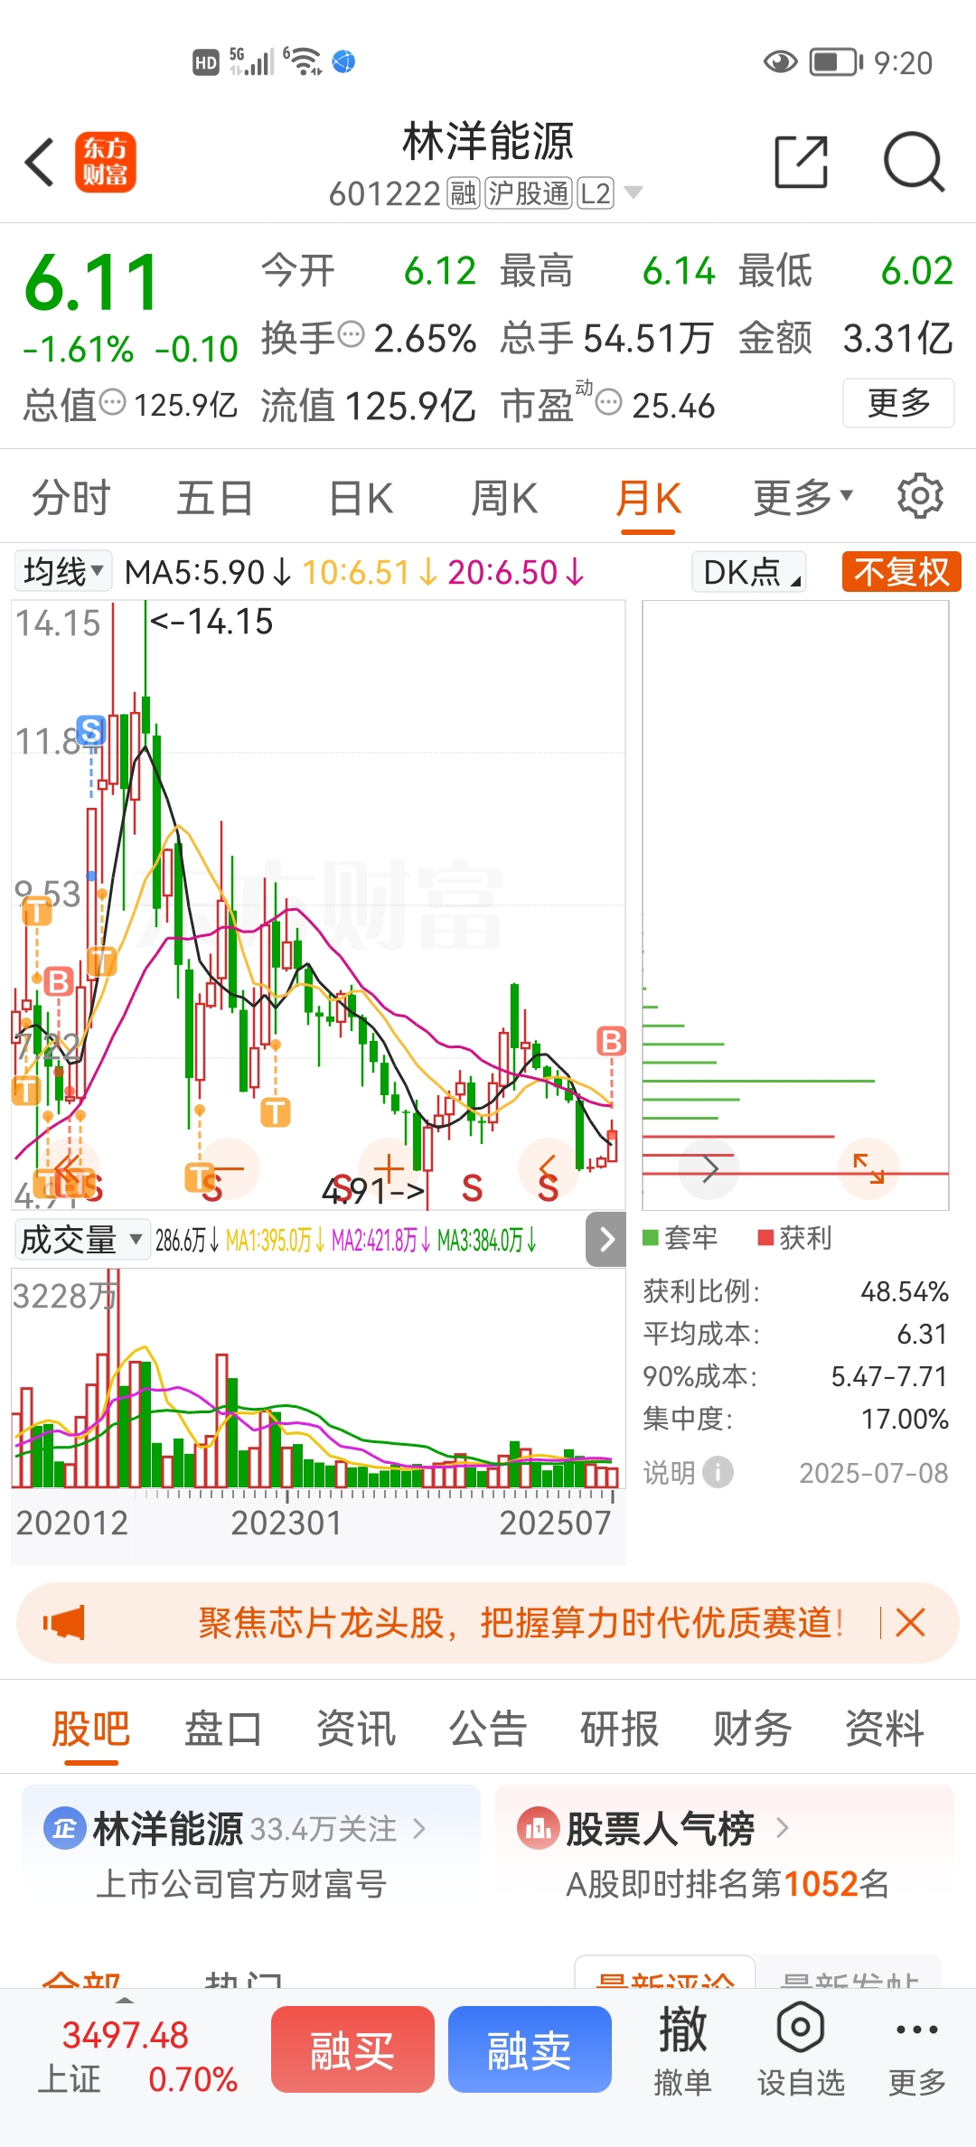
Task: Tap the green 套牢 legend swatch
Action: click(x=650, y=1238)
